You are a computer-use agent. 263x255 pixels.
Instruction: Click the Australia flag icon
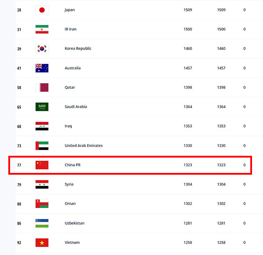coord(42,68)
